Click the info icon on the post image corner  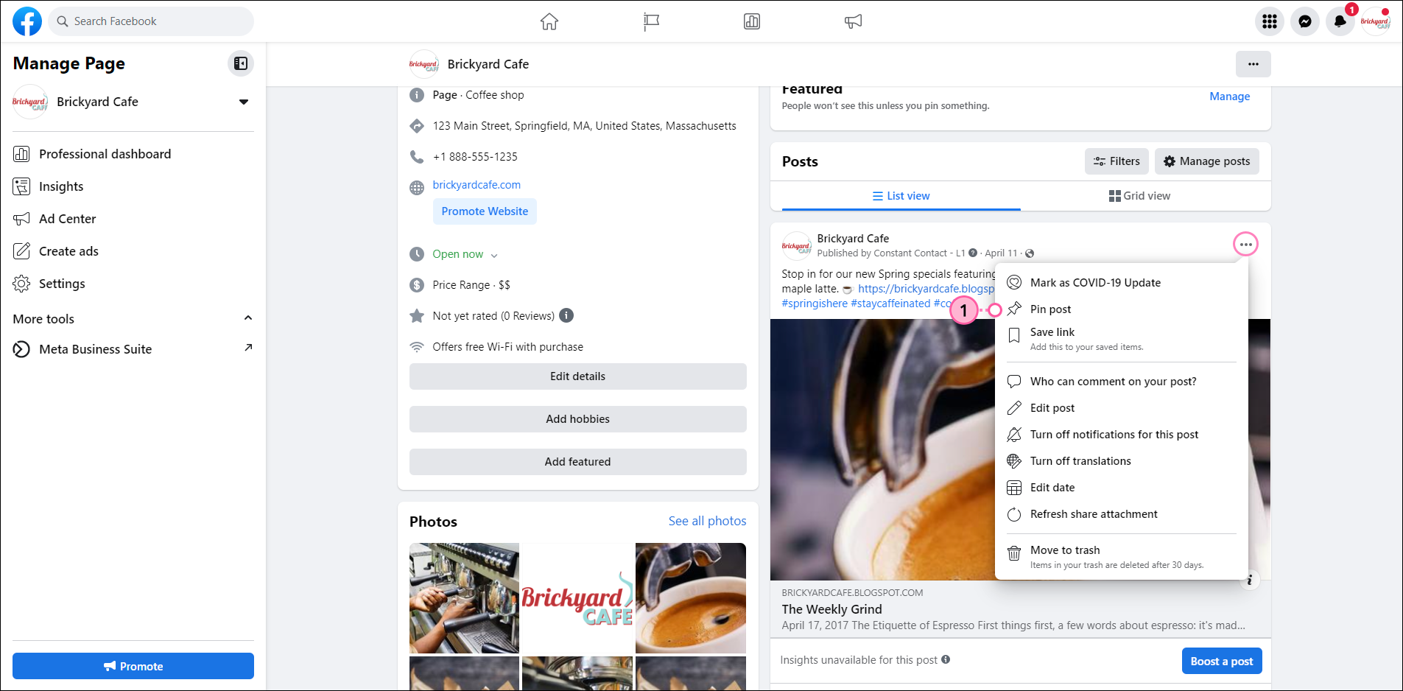coord(1250,580)
